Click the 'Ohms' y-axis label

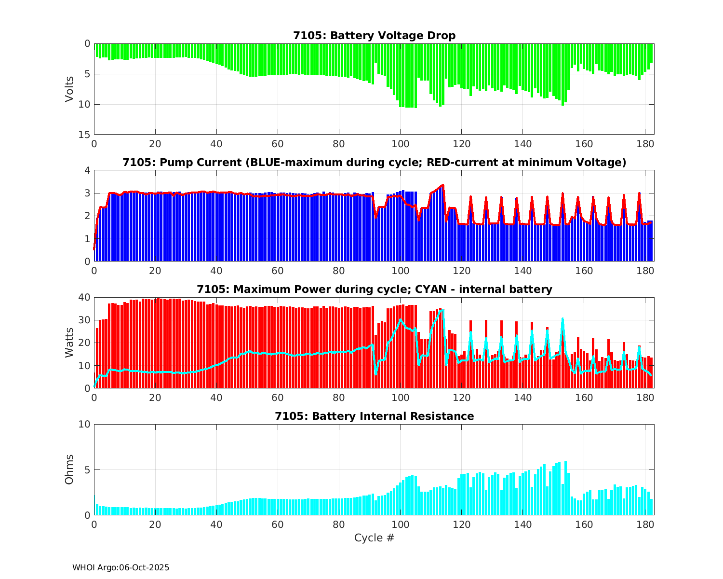click(x=69, y=469)
